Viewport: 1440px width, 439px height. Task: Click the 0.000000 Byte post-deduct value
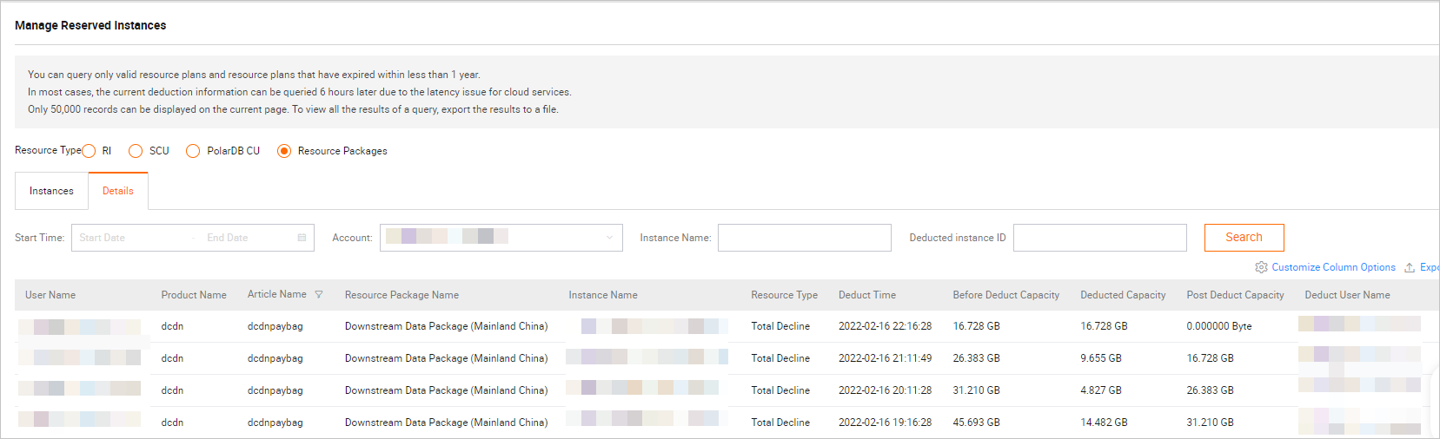(x=1219, y=326)
